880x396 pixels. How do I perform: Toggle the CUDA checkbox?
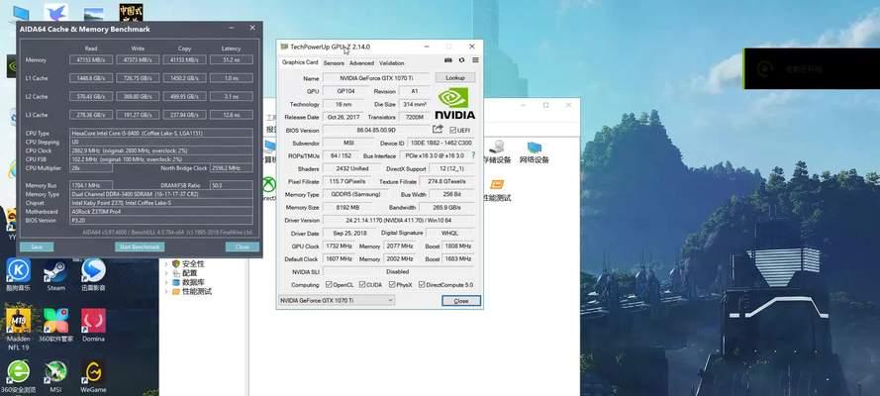point(362,285)
